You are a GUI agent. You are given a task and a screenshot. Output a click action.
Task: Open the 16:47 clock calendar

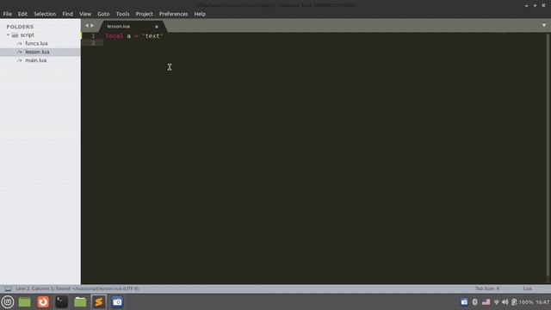click(x=542, y=302)
